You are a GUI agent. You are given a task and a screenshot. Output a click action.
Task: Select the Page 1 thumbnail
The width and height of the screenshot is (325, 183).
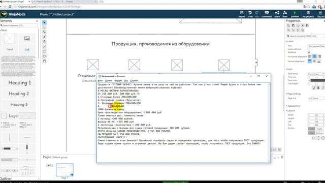[64, 170]
